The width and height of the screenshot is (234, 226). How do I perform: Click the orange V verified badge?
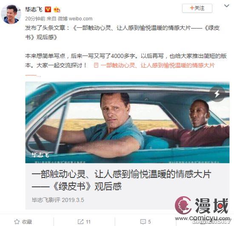48,9
